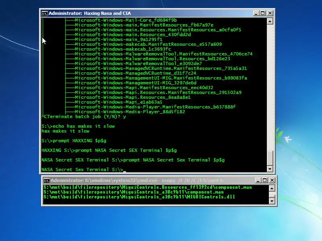
Task: Minimize the Haxing Nasa and CIA window
Action: 256,13
